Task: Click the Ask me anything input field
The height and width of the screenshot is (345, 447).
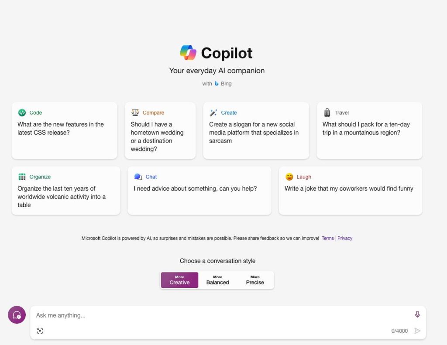Action: (175, 315)
